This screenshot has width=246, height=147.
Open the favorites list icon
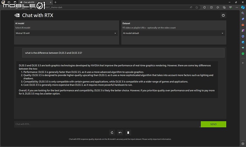point(218,7)
